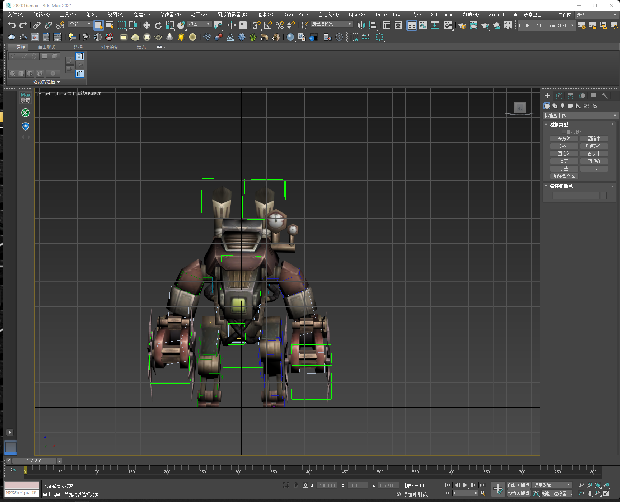Click the 茶壶 teapot button
620x502 pixels.
coord(564,169)
